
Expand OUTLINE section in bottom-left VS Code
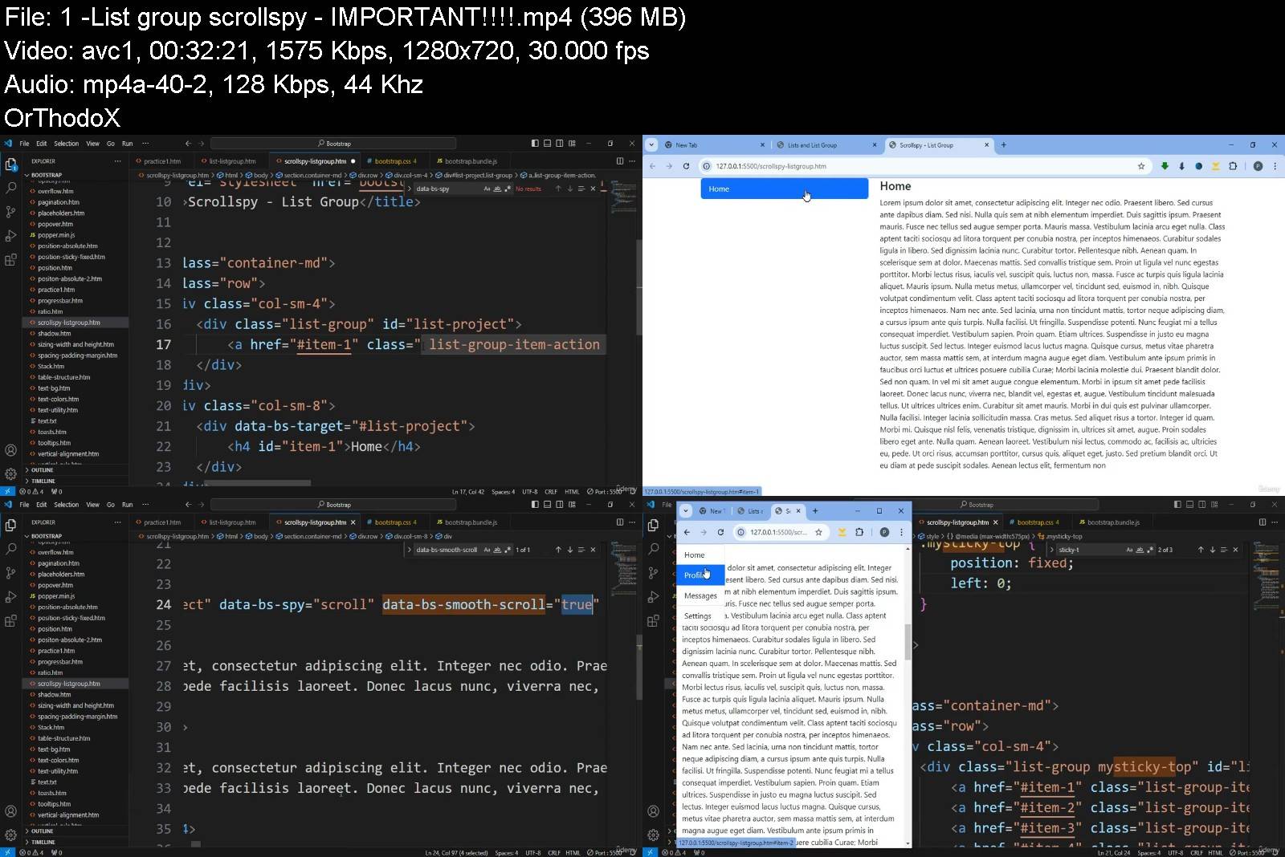(x=76, y=831)
